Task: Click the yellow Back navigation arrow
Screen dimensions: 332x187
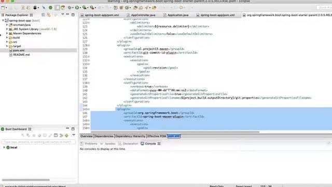Action: pyautogui.click(x=181, y=8)
